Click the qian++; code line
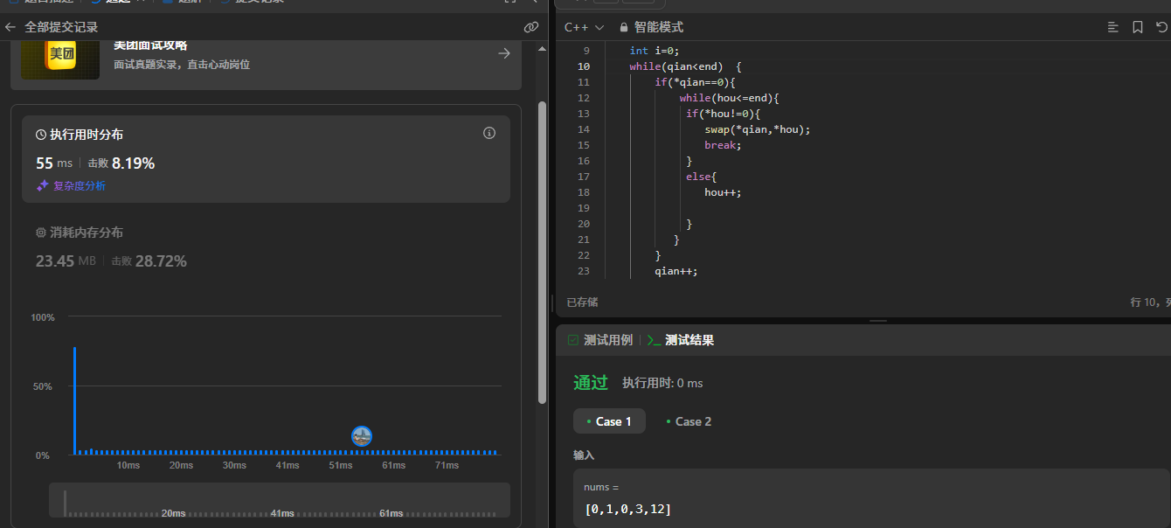The image size is (1171, 528). [676, 271]
